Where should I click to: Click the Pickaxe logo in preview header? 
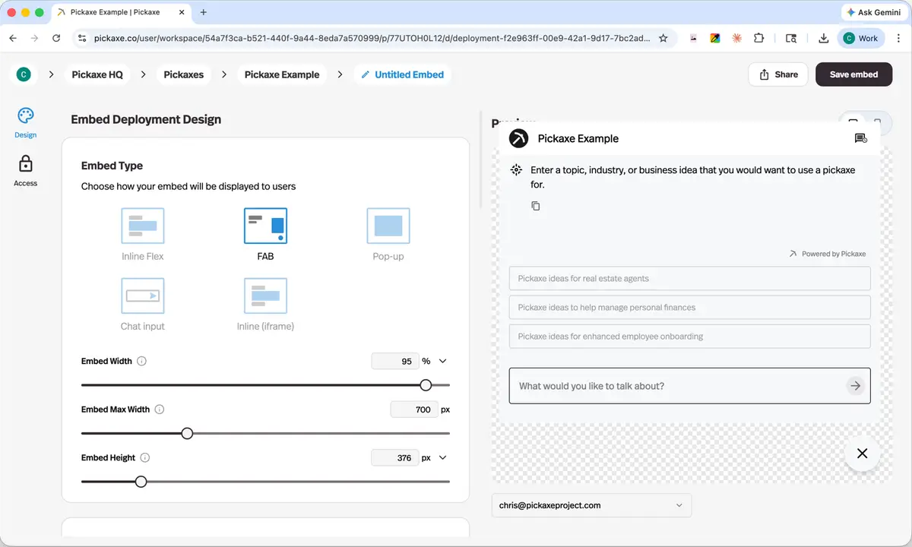click(x=518, y=138)
